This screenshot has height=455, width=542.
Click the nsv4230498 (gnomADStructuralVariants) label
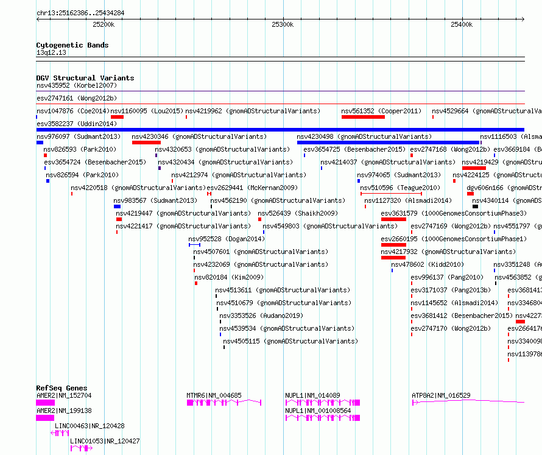364,136
